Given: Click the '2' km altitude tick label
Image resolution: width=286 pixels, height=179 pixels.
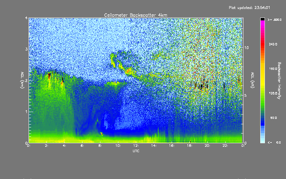Looking at the screenshot, I should tap(26, 81).
